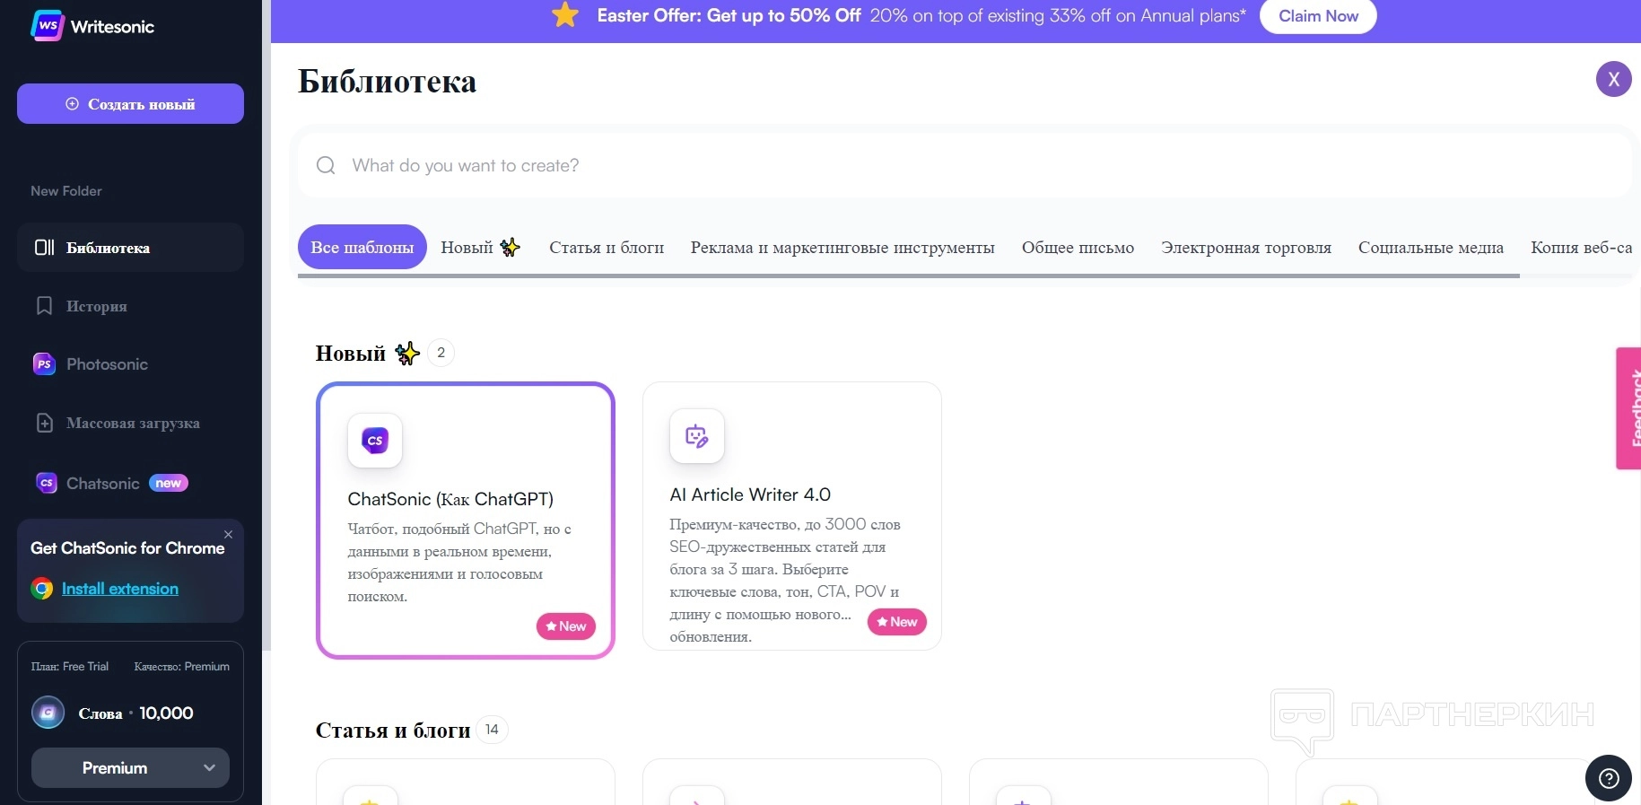
Task: Click the Claim Now button
Action: click(1318, 15)
